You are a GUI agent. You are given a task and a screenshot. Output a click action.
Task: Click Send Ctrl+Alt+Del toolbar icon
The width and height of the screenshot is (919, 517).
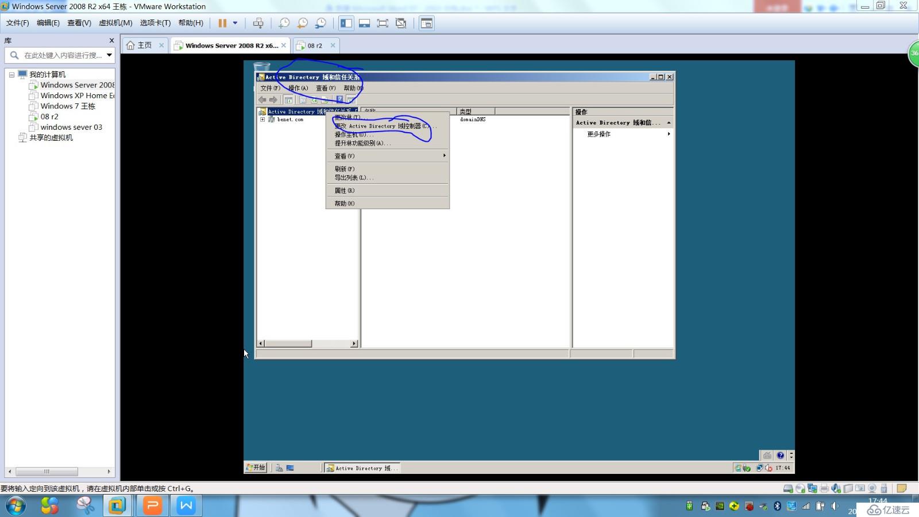coord(258,23)
